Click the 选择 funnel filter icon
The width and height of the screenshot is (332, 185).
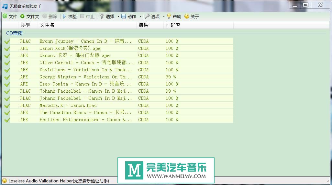pyautogui.click(x=102, y=16)
